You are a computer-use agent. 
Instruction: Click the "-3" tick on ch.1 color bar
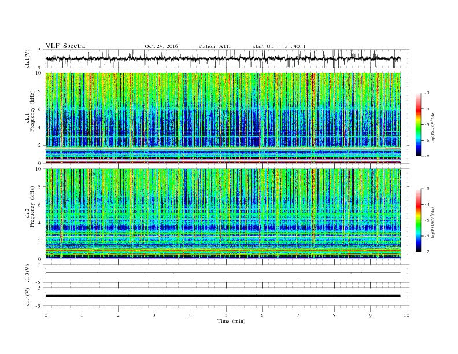(426, 93)
